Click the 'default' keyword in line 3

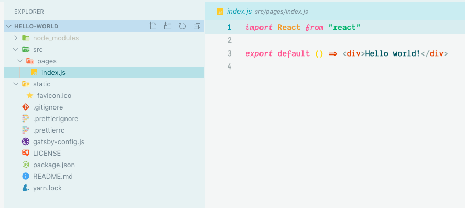click(x=294, y=53)
